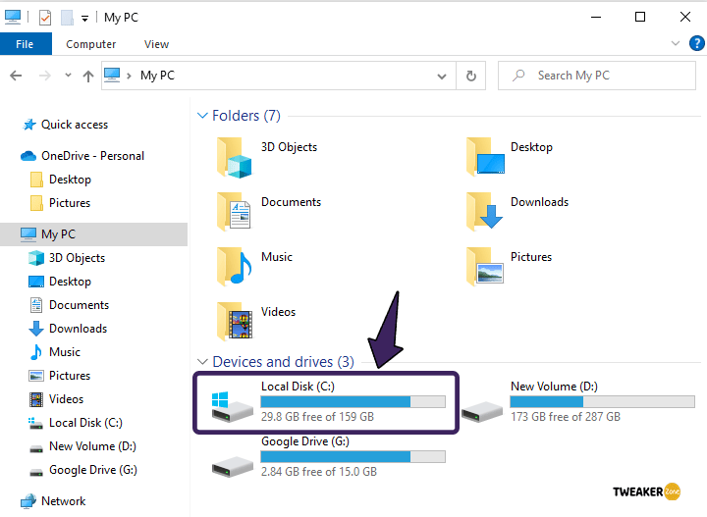Go up one level with Up arrow
This screenshot has height=517, width=707.
(x=88, y=76)
